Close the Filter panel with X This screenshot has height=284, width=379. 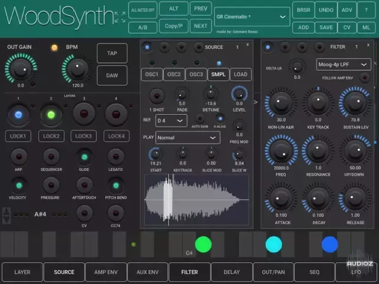tap(368, 45)
